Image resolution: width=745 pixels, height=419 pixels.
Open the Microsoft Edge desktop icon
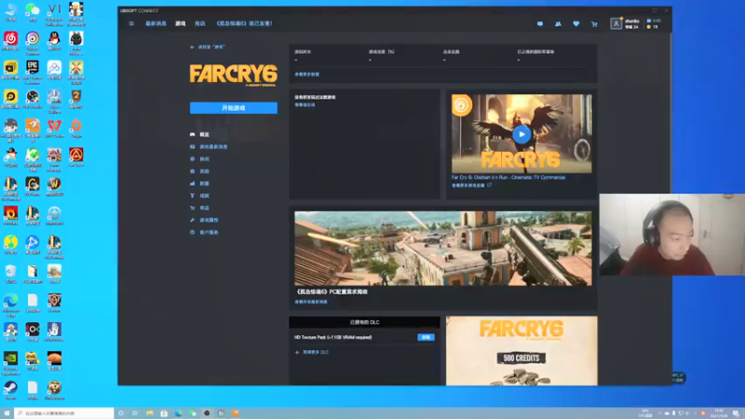(x=10, y=304)
